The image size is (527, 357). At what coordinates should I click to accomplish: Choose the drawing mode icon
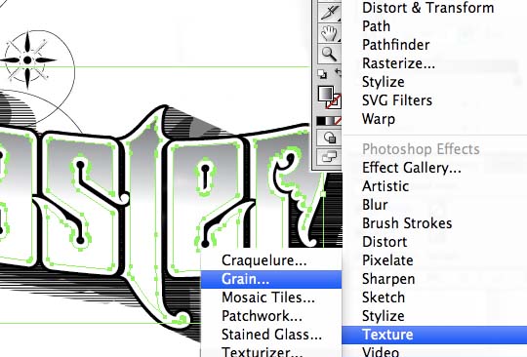tap(330, 138)
